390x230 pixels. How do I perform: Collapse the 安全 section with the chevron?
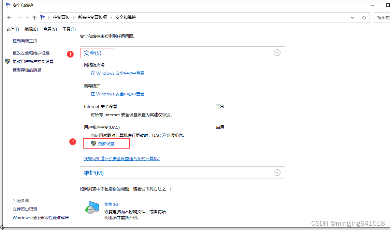(277, 53)
